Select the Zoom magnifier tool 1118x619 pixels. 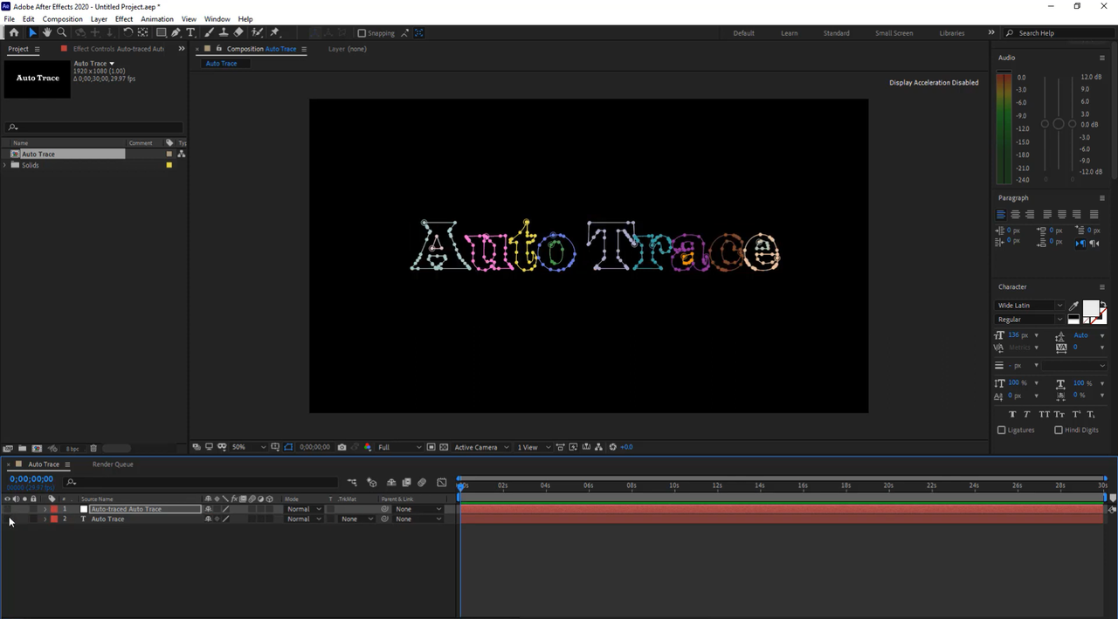[x=61, y=32]
